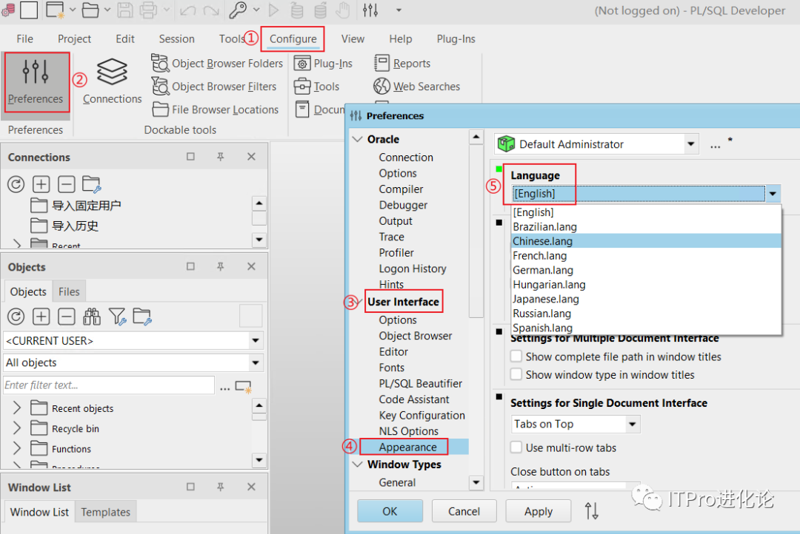Open Object Browser Folders
Screen dimensions: 800x534
pos(217,63)
